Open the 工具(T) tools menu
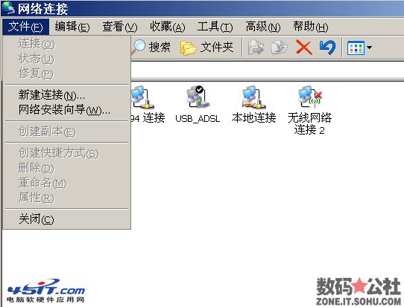This screenshot has width=404, height=307. click(x=215, y=27)
